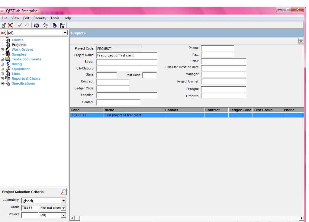The image size is (309, 222).
Task: Expand the Reports & Charts tree node
Action: point(2,79)
